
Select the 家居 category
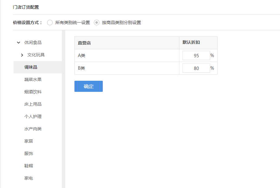tap(29, 141)
